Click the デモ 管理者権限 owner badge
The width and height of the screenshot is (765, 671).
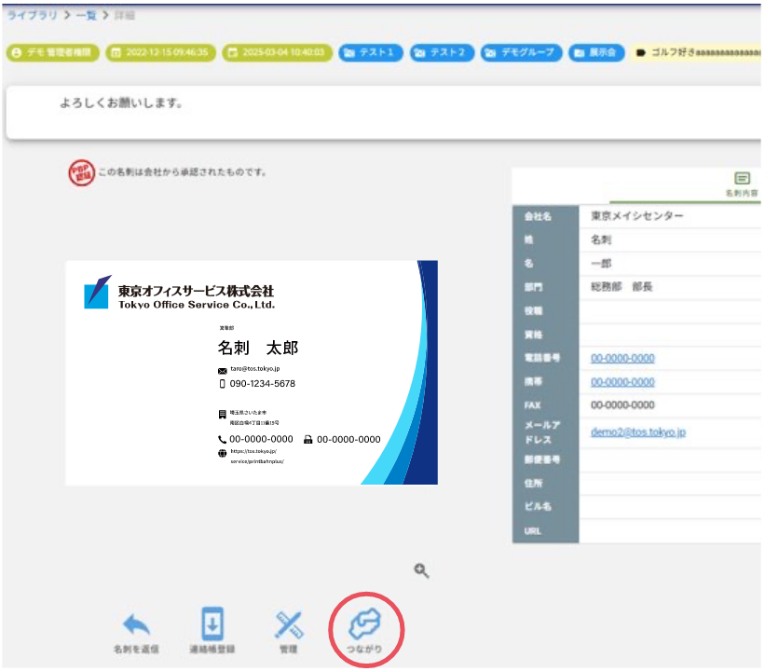pos(53,52)
